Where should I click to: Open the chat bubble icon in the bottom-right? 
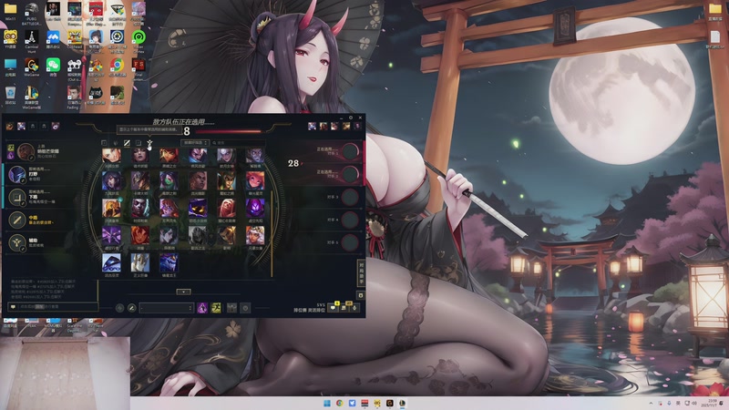pos(333,308)
